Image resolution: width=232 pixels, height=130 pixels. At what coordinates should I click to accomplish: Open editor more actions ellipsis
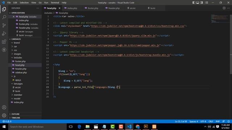pos(228,8)
